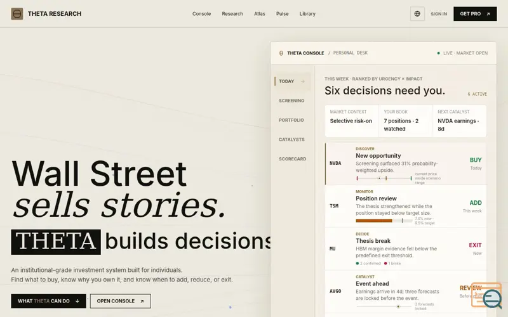Viewport: 508px width, 317px height.
Task: Click the red 1 broke indicator
Action: 392,264
